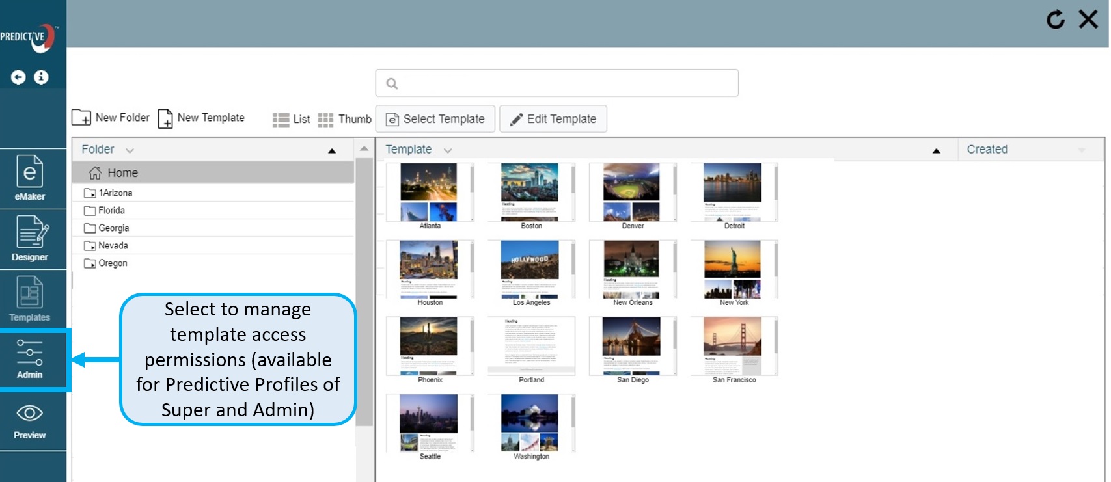The image size is (1111, 482).
Task: Create a New Folder
Action: coord(111,118)
